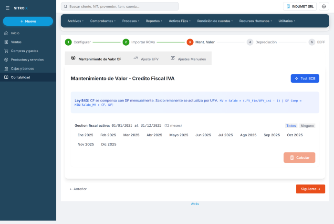This screenshot has width=334, height=224.
Task: Click the lightning icon in Test BCB
Action: tap(296, 79)
